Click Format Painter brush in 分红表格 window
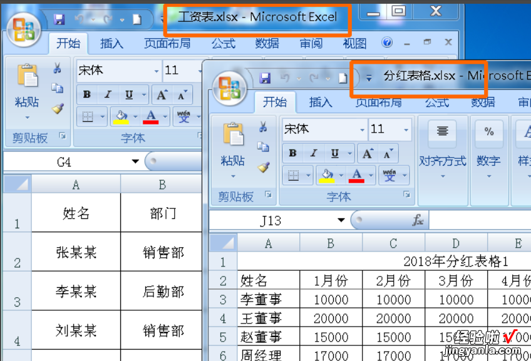Image resolution: width=531 pixels, height=361 pixels. (x=264, y=167)
